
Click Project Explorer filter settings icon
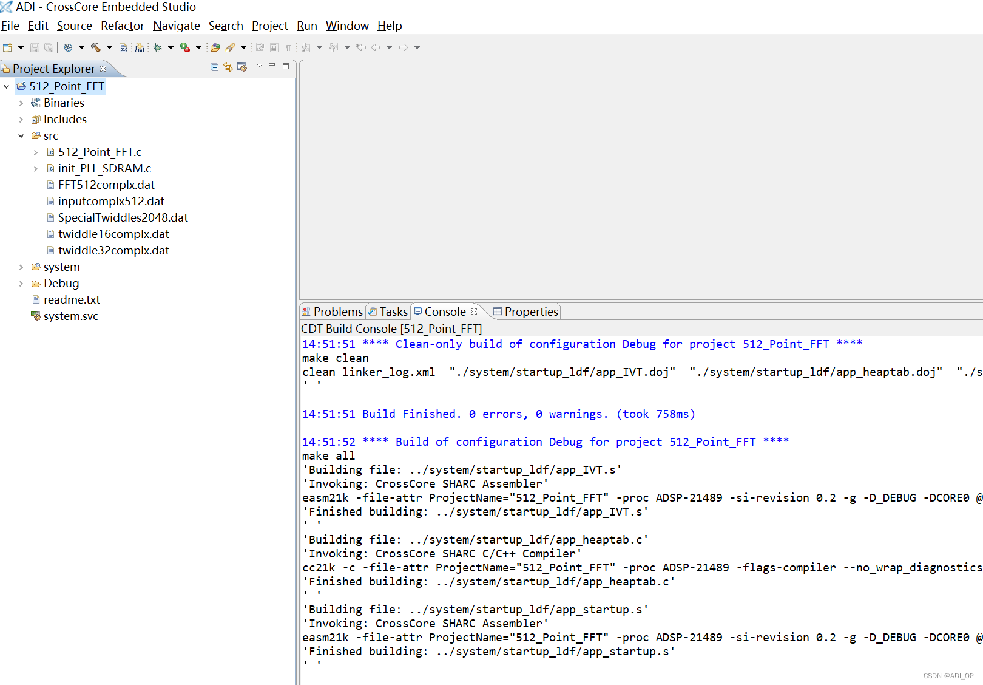point(242,67)
